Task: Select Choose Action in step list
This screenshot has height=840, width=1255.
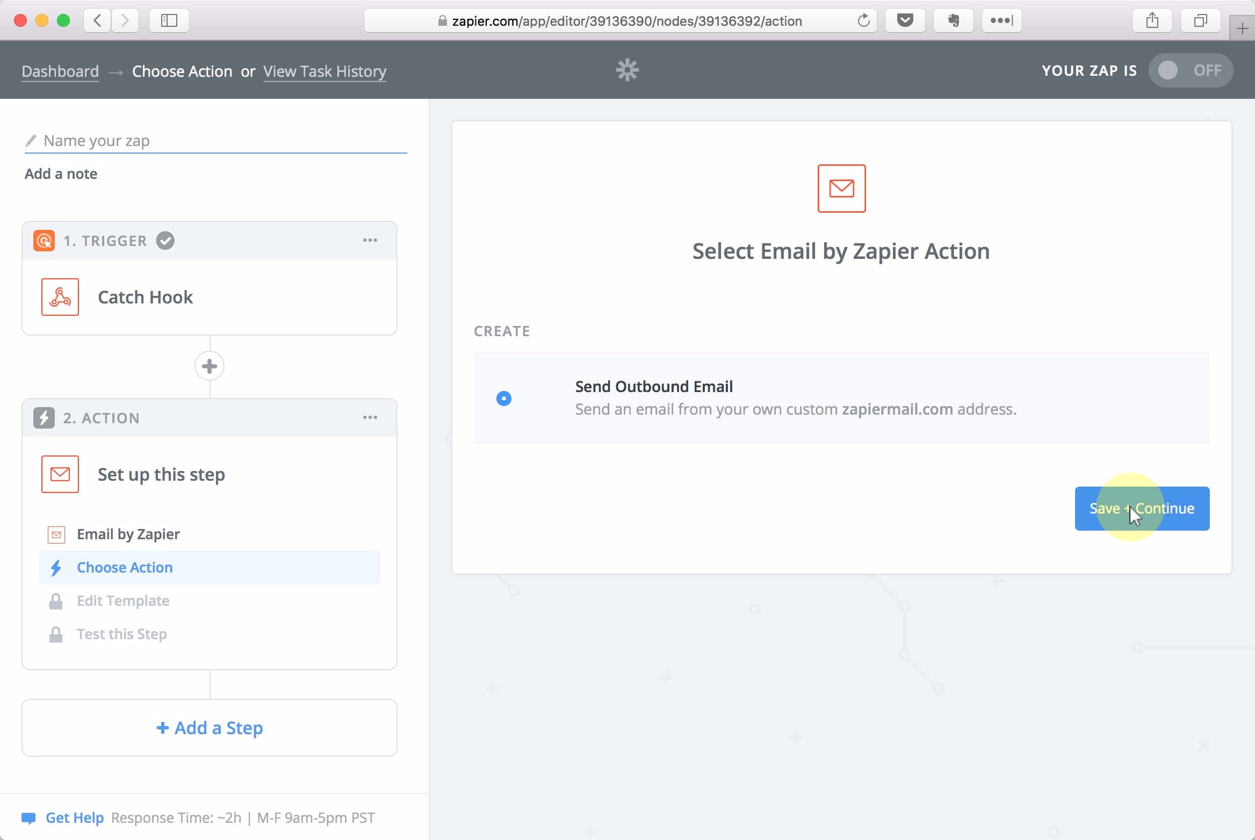Action: point(210,568)
